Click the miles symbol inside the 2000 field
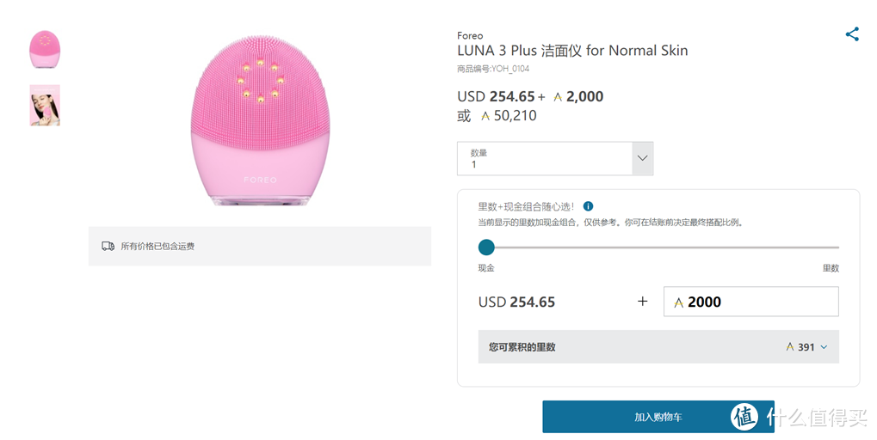This screenshot has width=877, height=440. click(x=679, y=302)
